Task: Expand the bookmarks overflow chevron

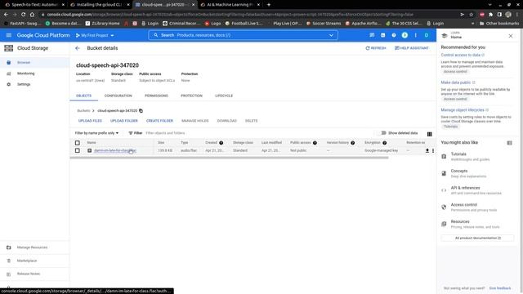Action: point(472,24)
